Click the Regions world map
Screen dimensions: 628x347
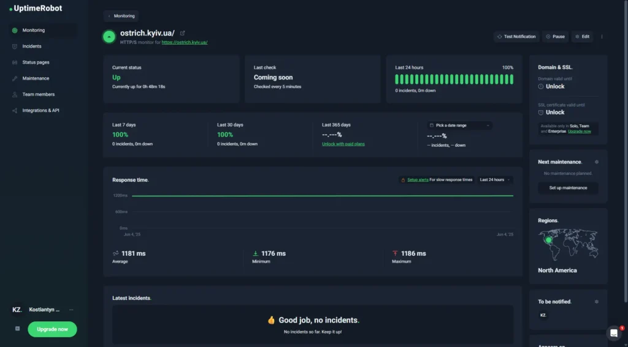(568, 244)
